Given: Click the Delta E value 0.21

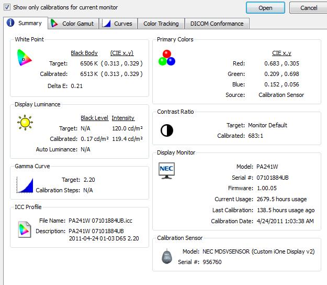Looking at the screenshot, I should pyautogui.click(x=77, y=86).
